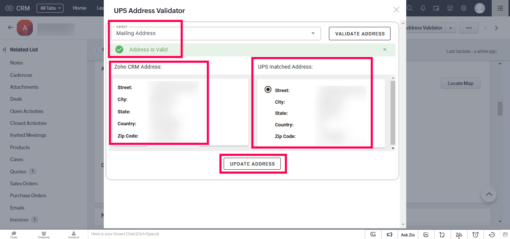Click the Locate Map button

coord(460,83)
